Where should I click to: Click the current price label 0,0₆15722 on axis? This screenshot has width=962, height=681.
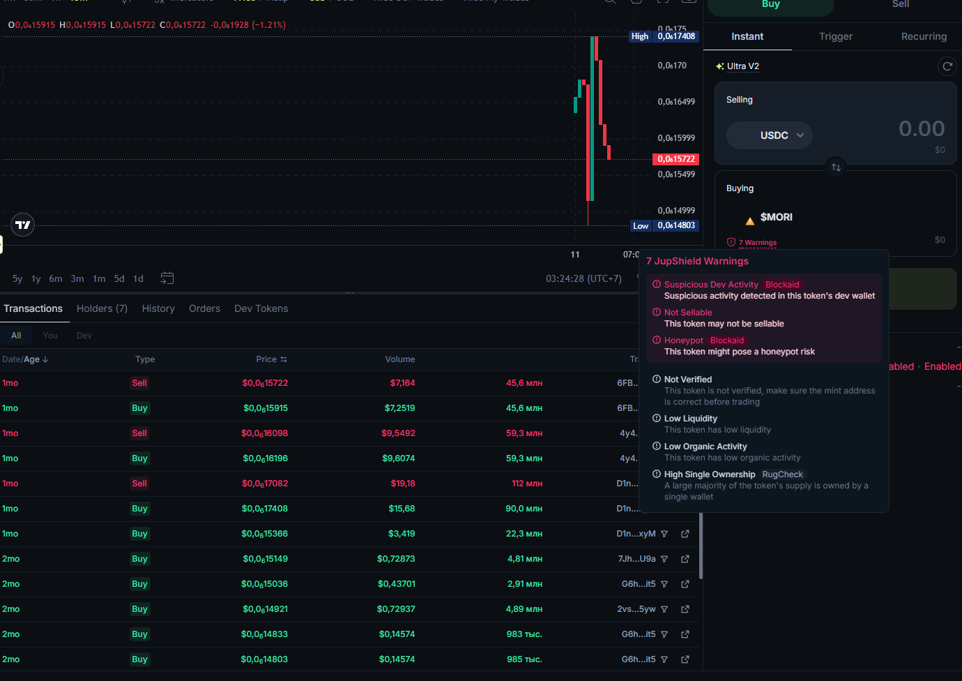click(675, 159)
